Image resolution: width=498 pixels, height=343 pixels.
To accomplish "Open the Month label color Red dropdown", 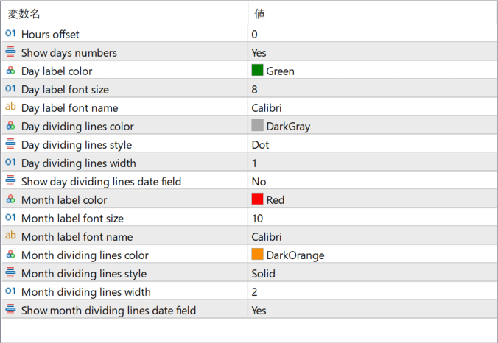I will (372, 199).
